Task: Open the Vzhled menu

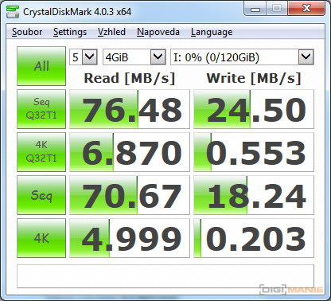Action: [111, 32]
